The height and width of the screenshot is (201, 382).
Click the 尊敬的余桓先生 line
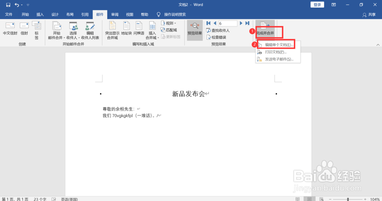[118, 109]
